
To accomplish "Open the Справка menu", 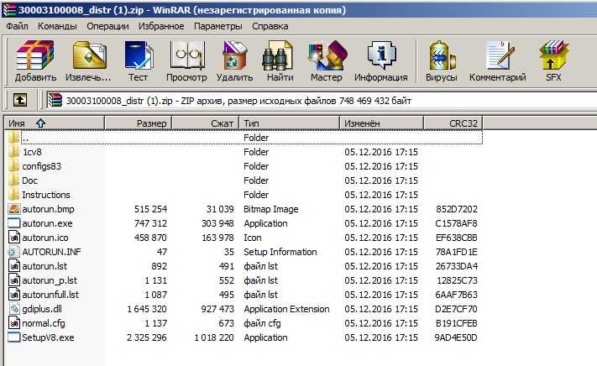I will point(270,26).
